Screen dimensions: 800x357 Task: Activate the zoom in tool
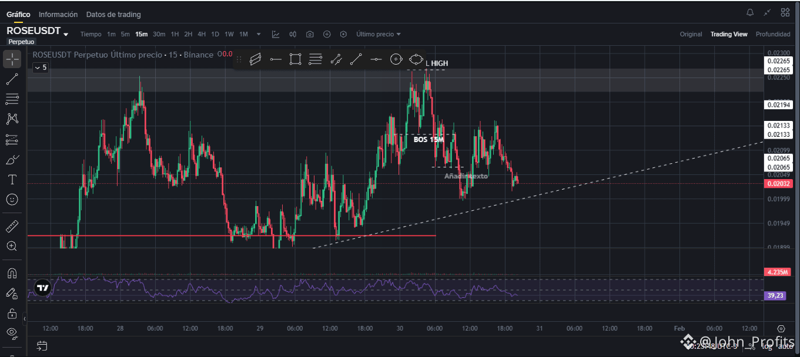click(12, 246)
